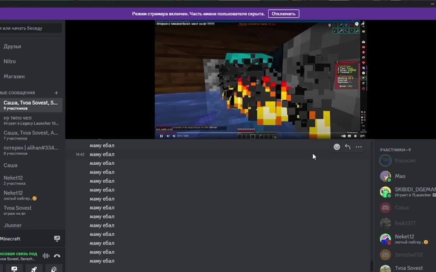Click share screen button in voice panel
Screen dimensions: 436x272
click(x=14, y=269)
